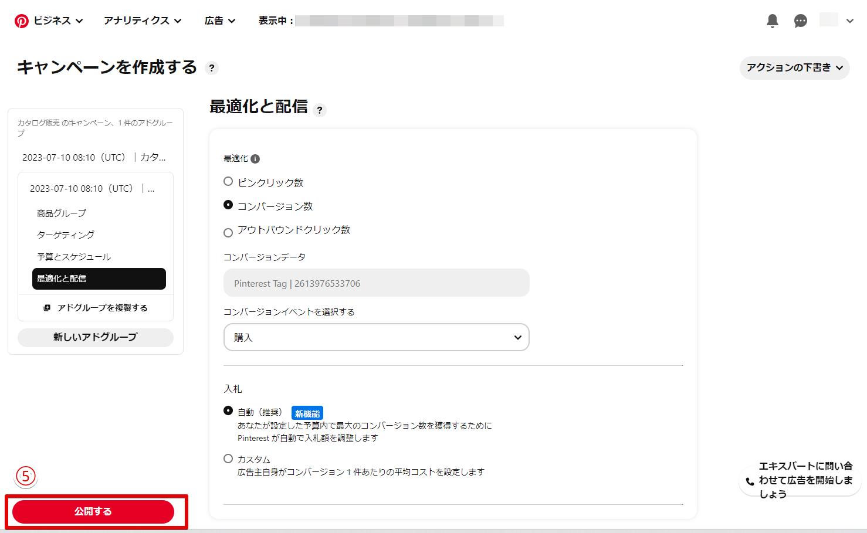
Task: Open the 購入 conversion event dropdown
Action: [x=376, y=337]
